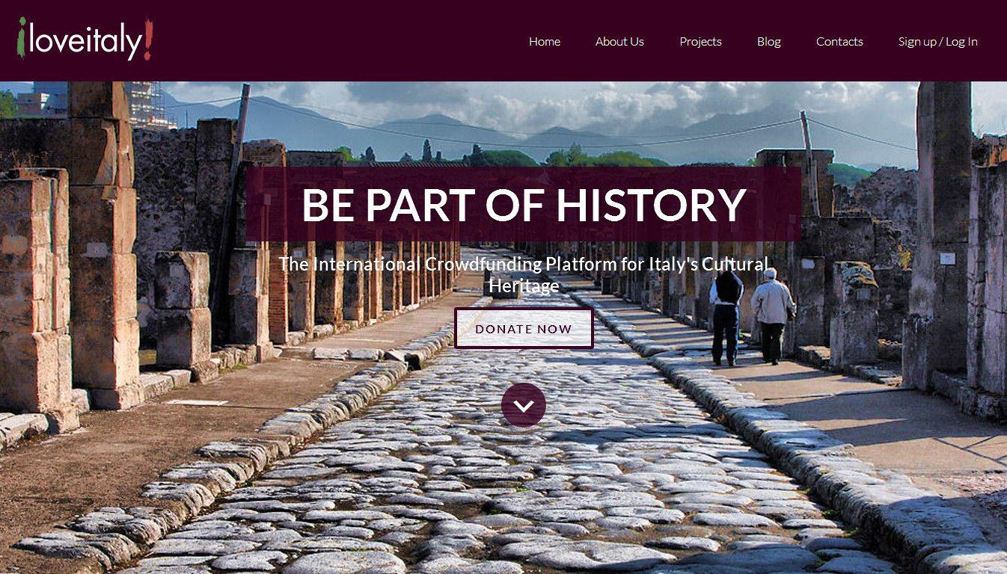Go to the About Us page
Viewport: 1007px width, 574px height.
tap(619, 42)
